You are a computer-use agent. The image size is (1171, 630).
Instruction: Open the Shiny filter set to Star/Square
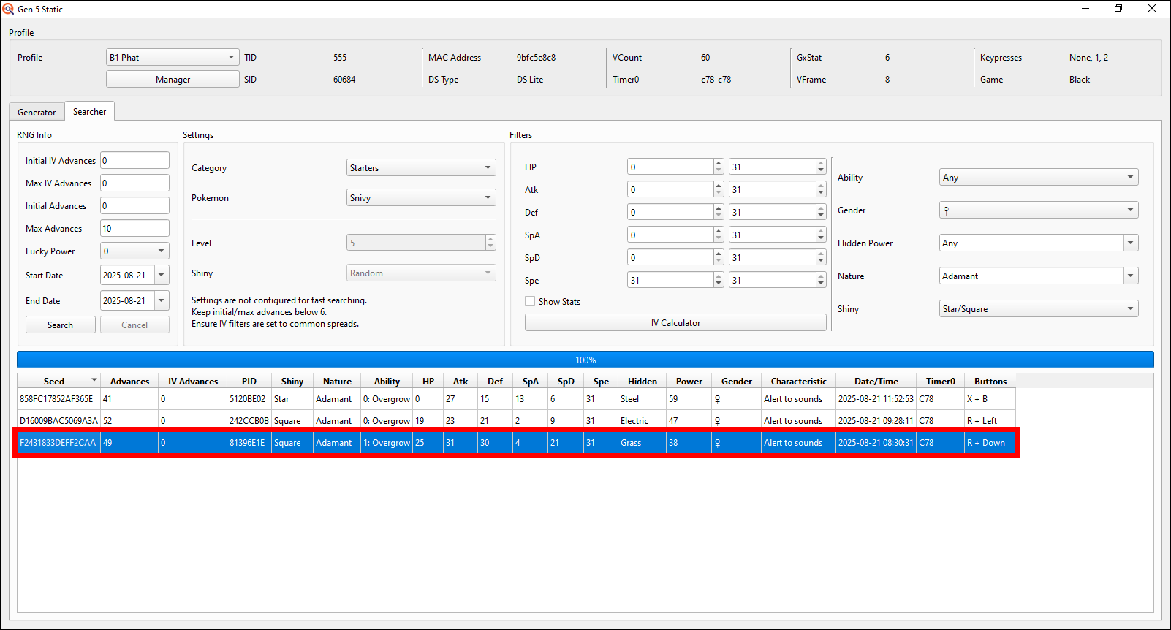(x=1039, y=308)
